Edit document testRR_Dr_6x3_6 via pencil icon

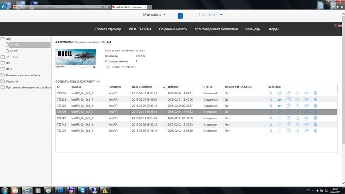coord(279,93)
